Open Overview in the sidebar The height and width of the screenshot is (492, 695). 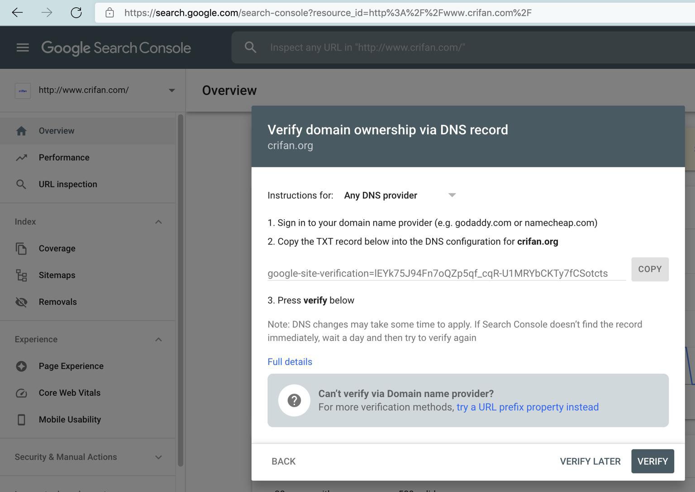pyautogui.click(x=88, y=131)
